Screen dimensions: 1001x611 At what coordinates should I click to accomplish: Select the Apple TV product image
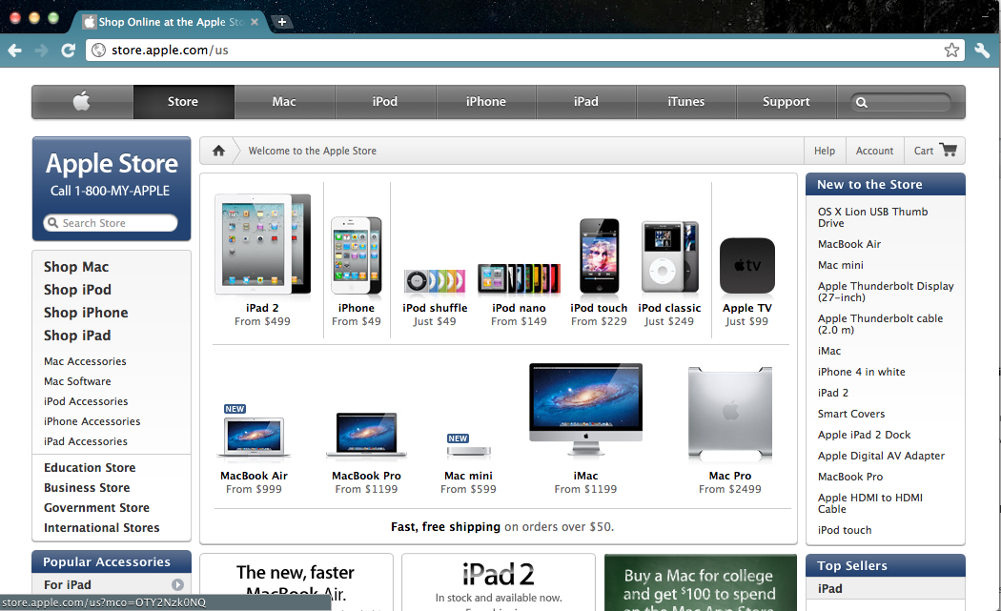[x=746, y=266]
